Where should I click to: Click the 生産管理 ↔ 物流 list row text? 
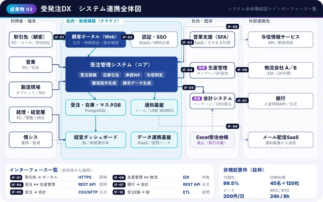(x=142, y=177)
